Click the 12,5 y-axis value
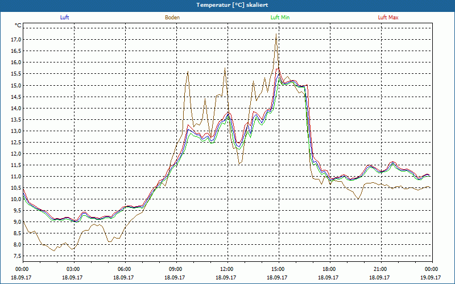The image size is (455, 284). click(16, 143)
